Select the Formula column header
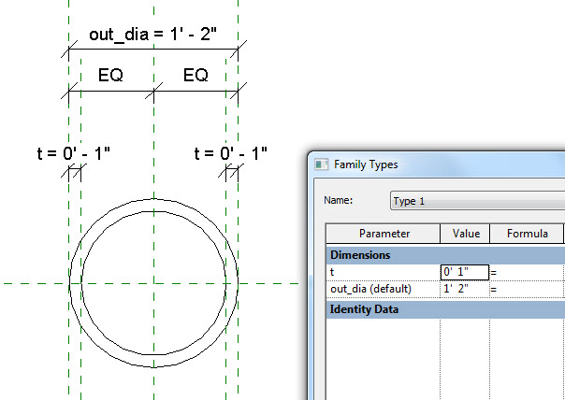Viewport: 565px width, 400px height. (x=527, y=234)
